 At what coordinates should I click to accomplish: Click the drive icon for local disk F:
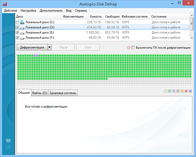click(x=22, y=38)
